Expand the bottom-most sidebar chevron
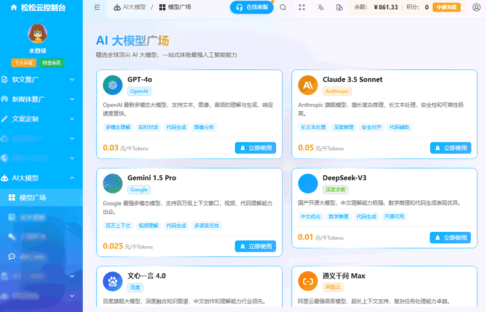The image size is (486, 312). [x=72, y=296]
